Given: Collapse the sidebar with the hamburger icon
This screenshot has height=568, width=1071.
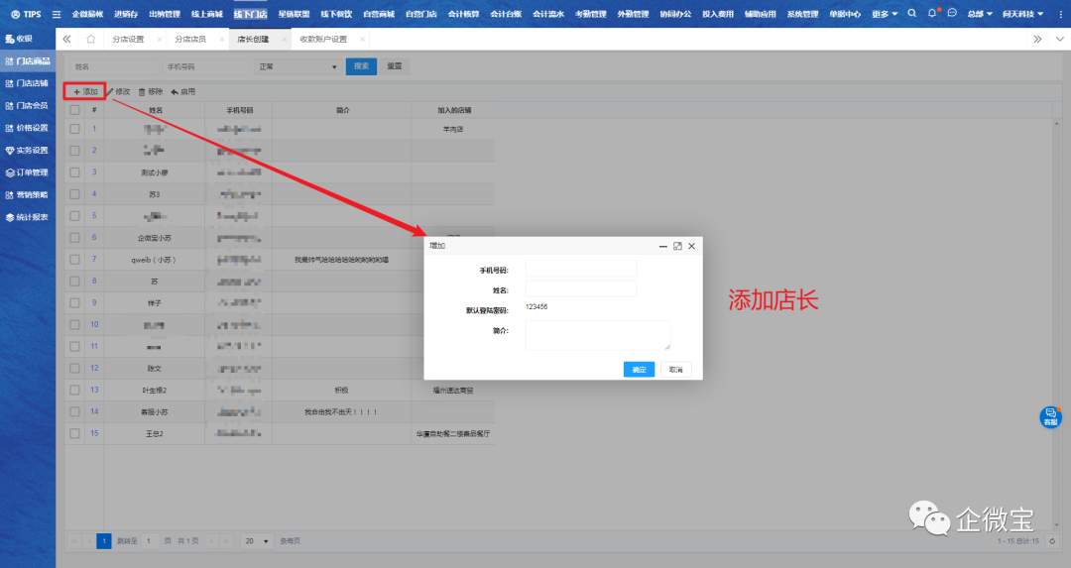Looking at the screenshot, I should (57, 14).
